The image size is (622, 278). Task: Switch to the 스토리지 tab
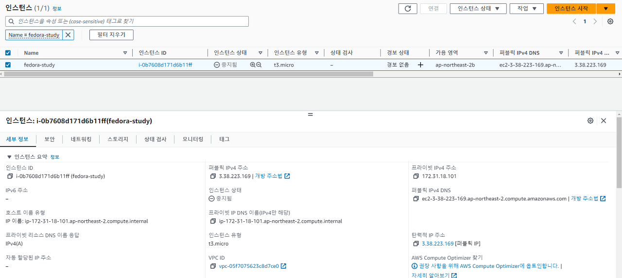[118, 139]
